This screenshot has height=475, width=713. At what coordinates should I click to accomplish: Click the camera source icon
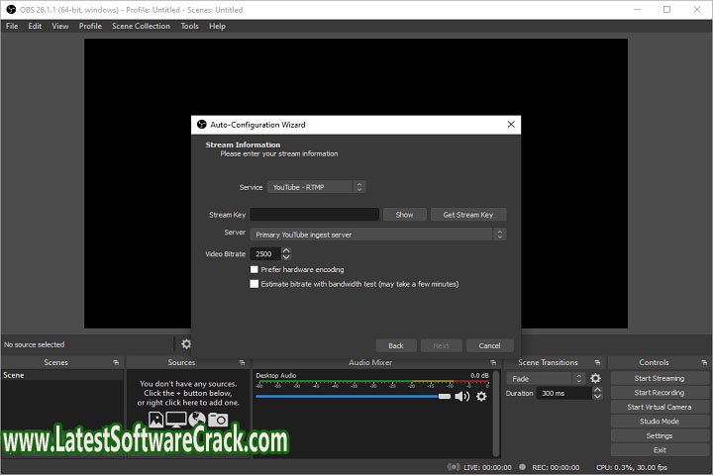coord(217,420)
